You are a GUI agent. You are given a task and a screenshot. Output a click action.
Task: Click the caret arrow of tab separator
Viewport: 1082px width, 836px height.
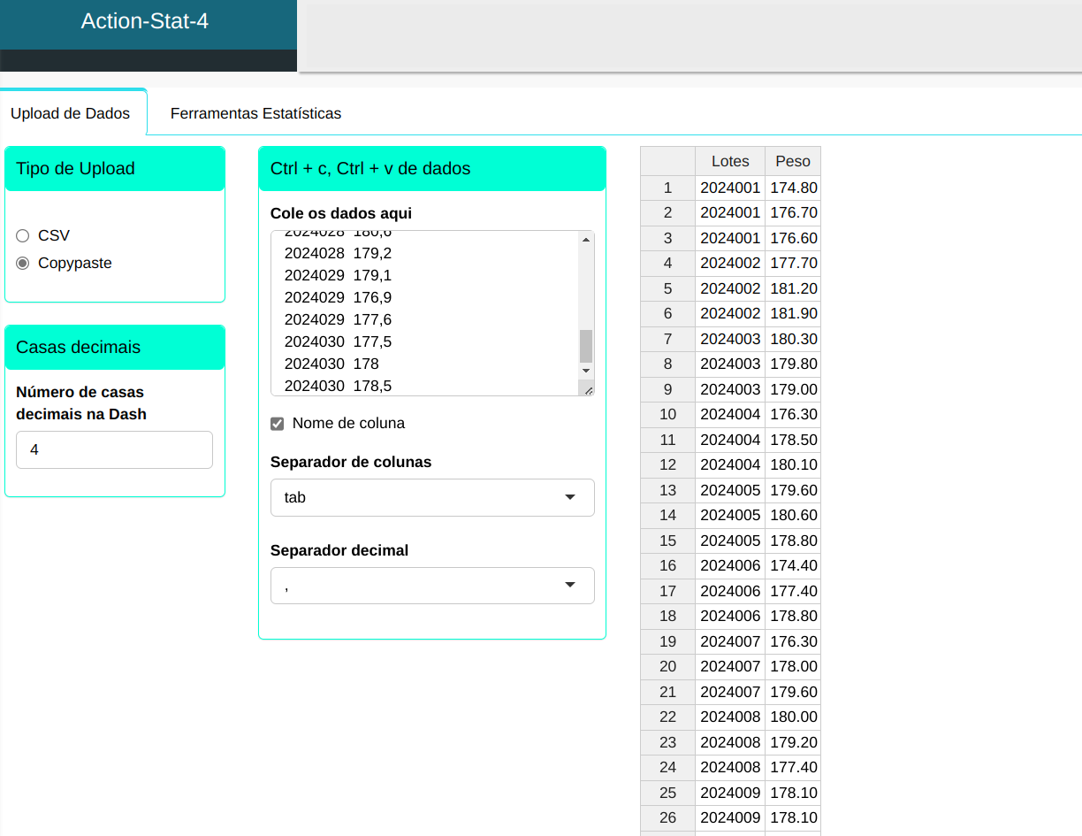tap(570, 497)
